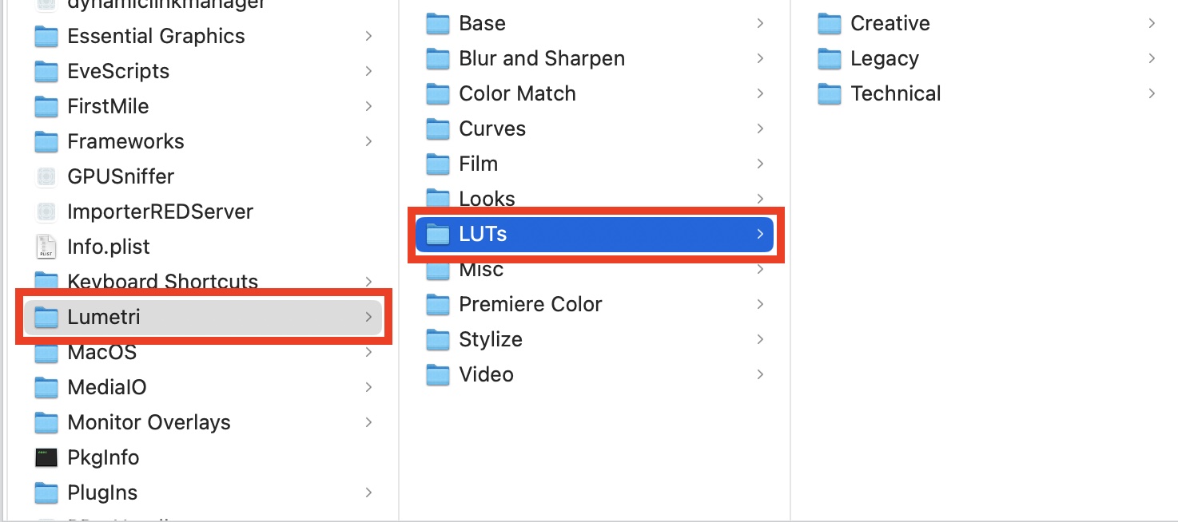Click the GPUSniffer application icon
The image size is (1178, 522).
47,176
